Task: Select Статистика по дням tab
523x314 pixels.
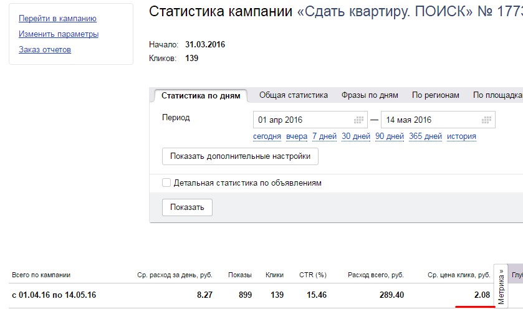Action: tap(201, 96)
